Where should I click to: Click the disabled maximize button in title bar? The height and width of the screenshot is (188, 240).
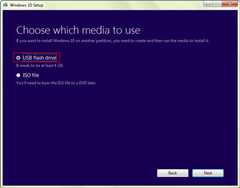[x=217, y=4]
